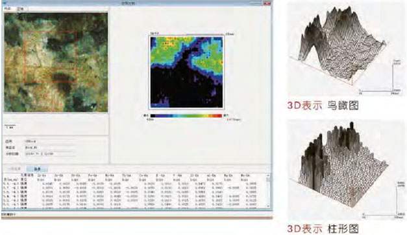Click the 样品名 sample name field

click(x=51, y=148)
